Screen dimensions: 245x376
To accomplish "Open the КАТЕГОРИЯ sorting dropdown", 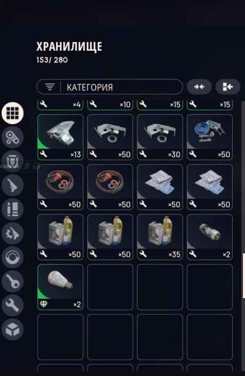I will [110, 87].
